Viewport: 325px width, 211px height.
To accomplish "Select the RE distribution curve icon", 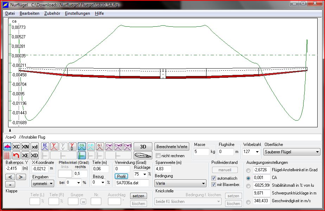I will click(x=45, y=146).
